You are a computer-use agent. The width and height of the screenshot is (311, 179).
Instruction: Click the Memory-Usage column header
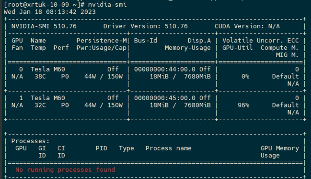click(188, 48)
